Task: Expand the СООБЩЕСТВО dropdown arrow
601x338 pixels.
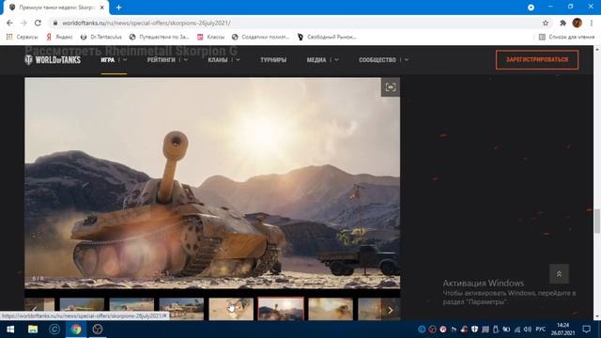Action: [x=407, y=60]
